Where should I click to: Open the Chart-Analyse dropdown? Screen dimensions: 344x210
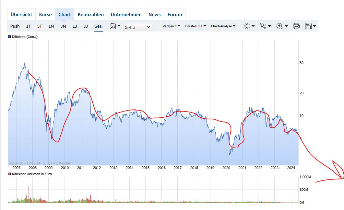pos(223,26)
